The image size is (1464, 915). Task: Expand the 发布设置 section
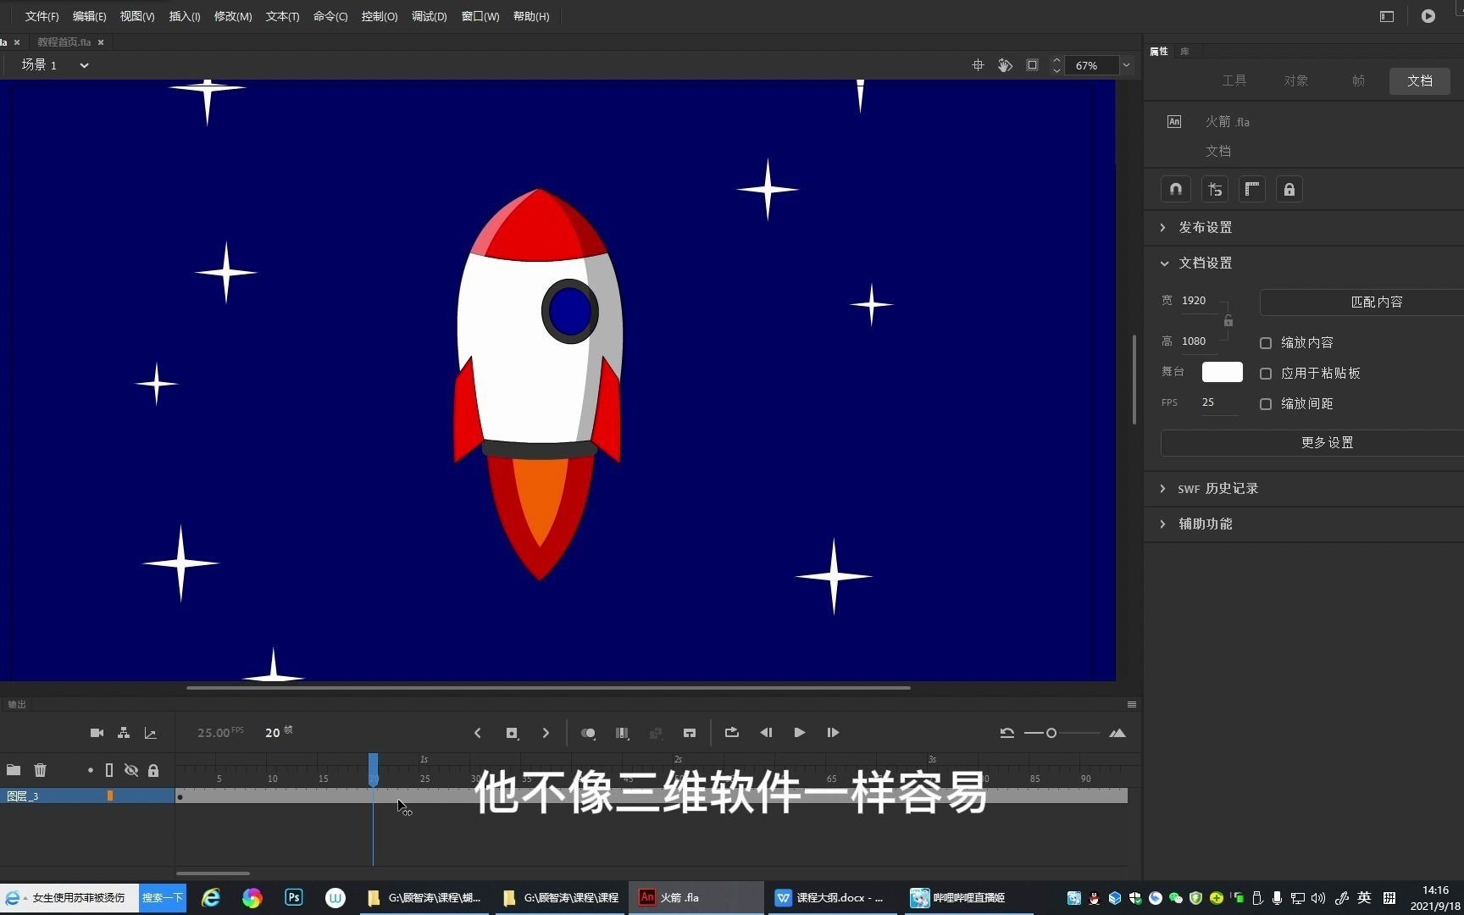click(x=1205, y=227)
